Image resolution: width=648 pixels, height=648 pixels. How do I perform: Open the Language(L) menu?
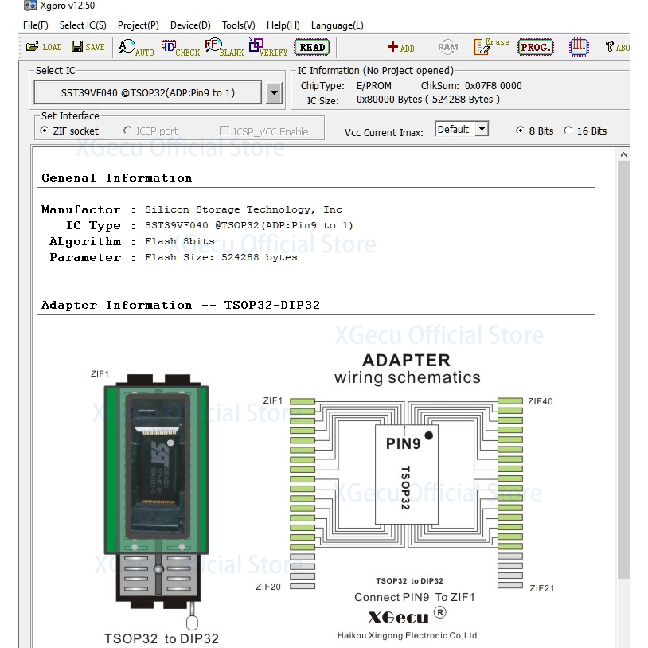[x=337, y=25]
